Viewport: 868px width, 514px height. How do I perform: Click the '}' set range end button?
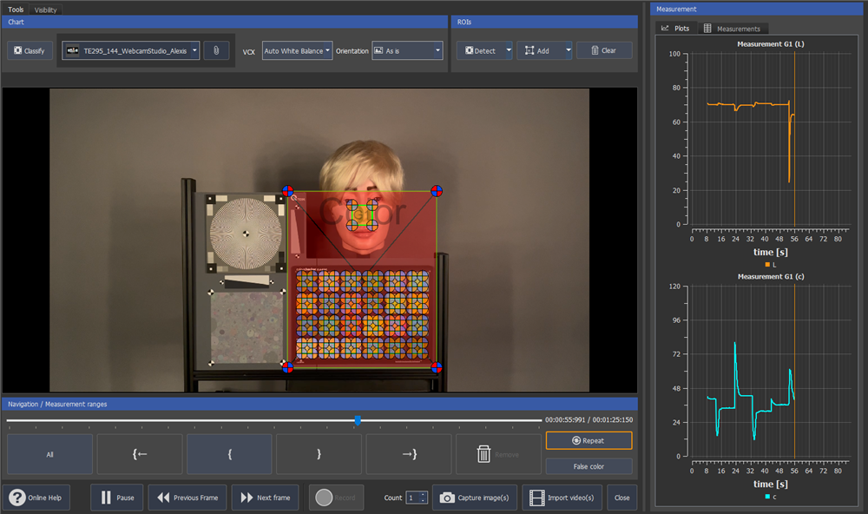tap(319, 454)
